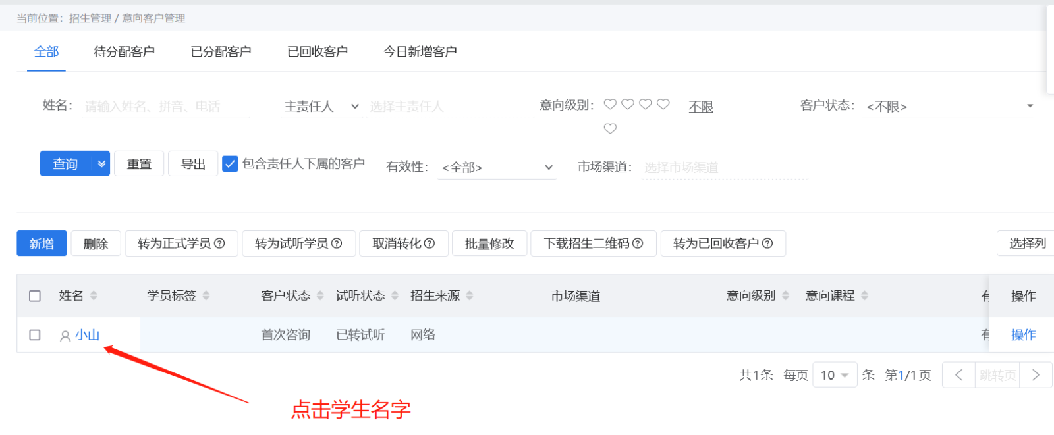1054x435 pixels.
Task: Click 不限 intention level link
Action: click(x=701, y=107)
